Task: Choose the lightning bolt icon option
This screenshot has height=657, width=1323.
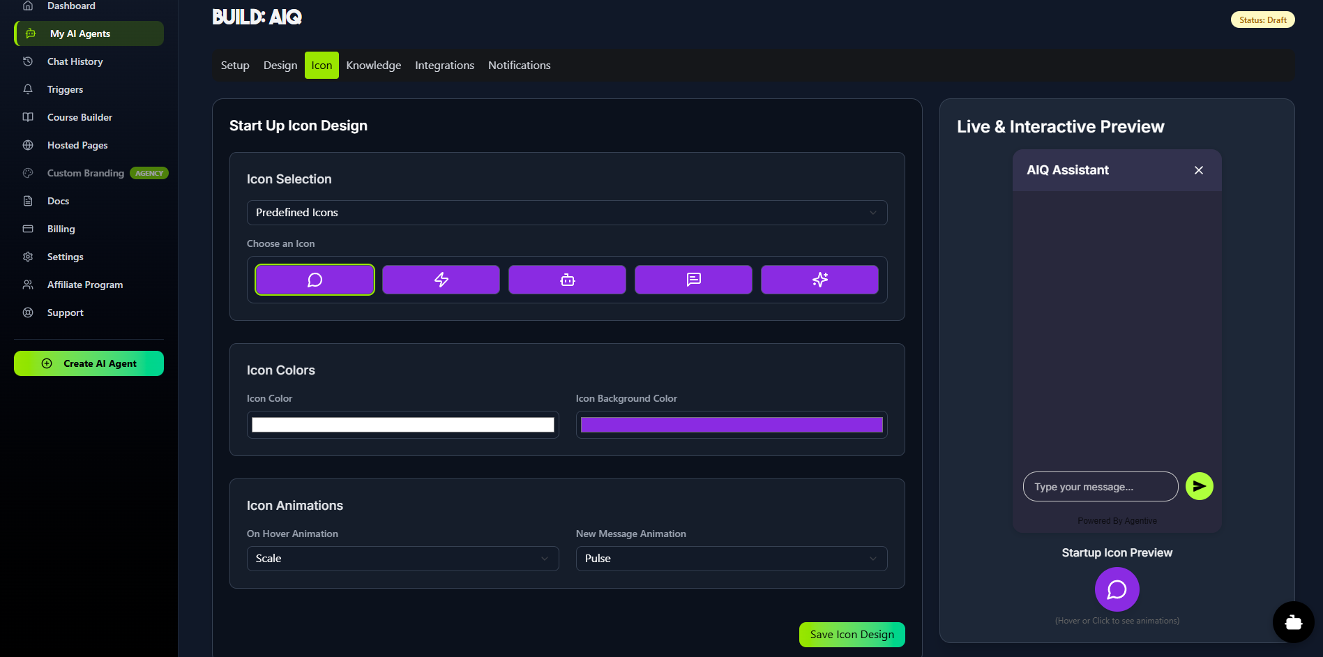Action: click(441, 280)
